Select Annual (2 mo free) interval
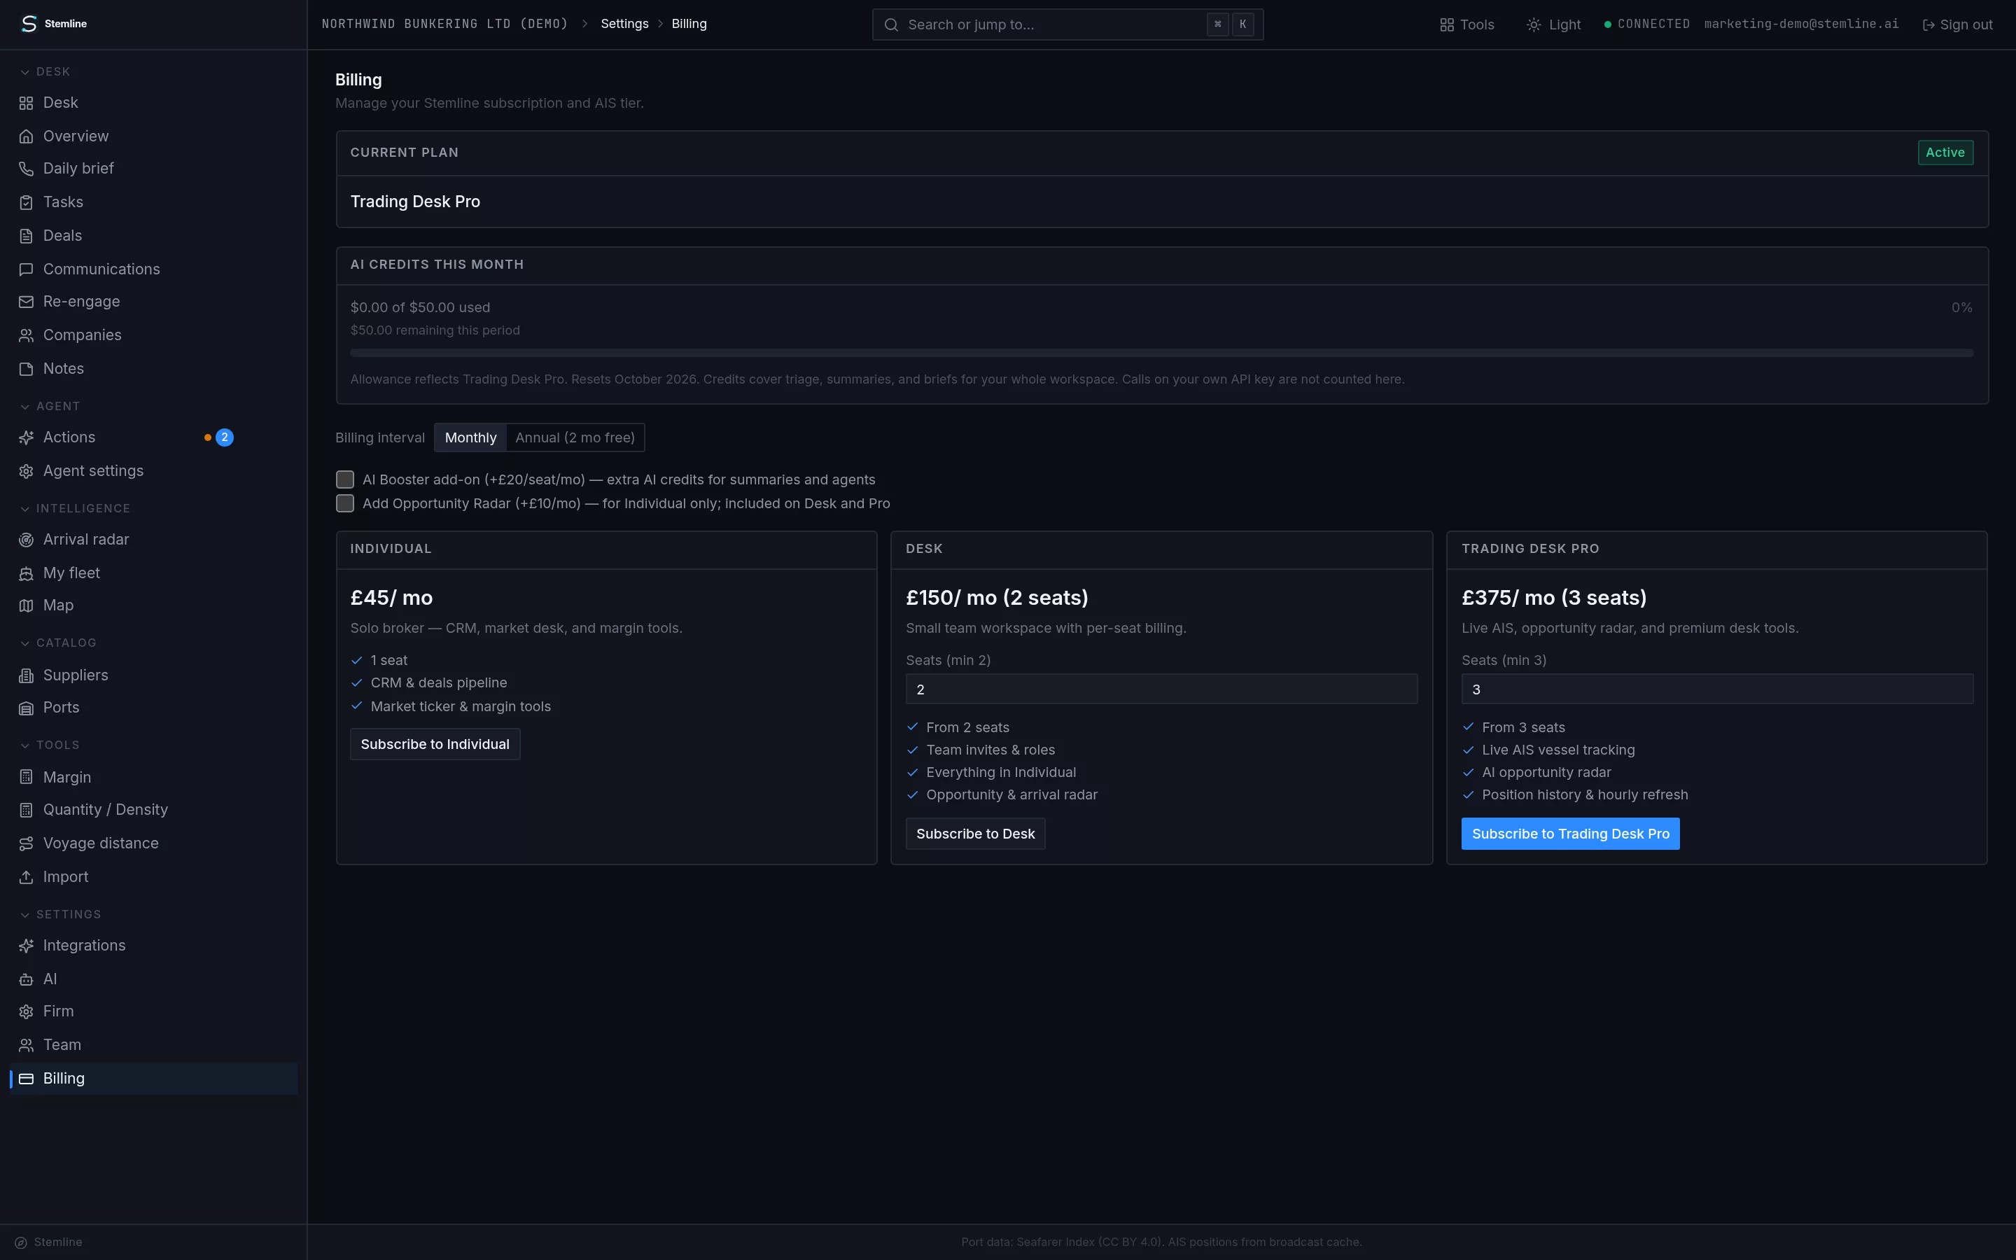 (575, 437)
